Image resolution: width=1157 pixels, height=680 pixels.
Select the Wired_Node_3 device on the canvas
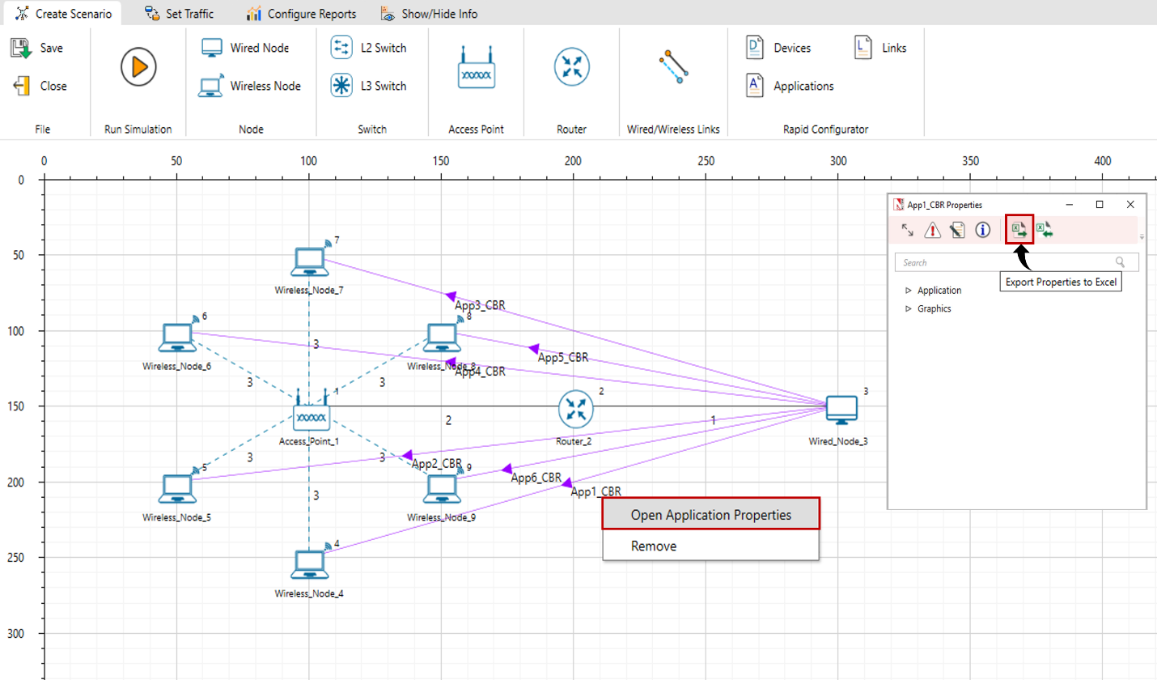click(841, 410)
